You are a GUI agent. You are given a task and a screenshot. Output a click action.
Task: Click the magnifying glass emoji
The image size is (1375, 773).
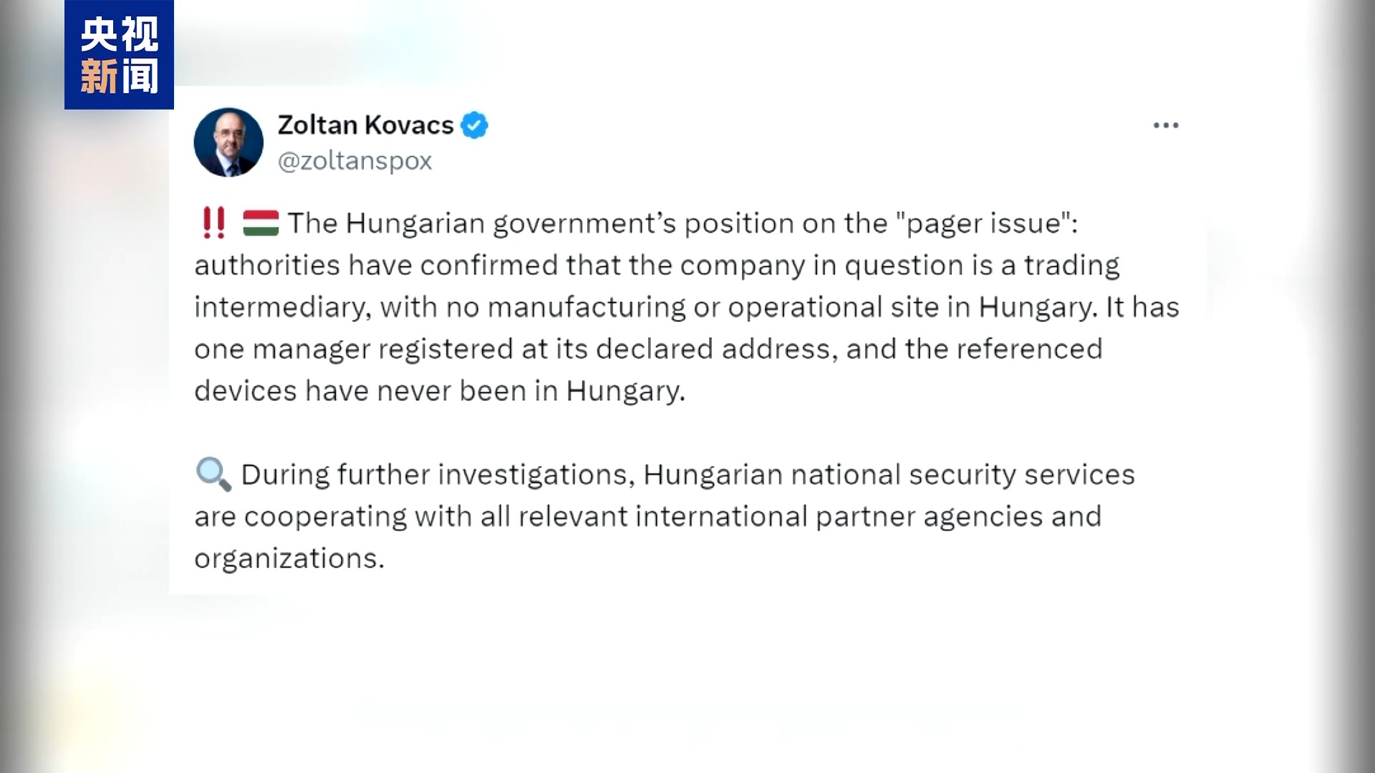(213, 475)
